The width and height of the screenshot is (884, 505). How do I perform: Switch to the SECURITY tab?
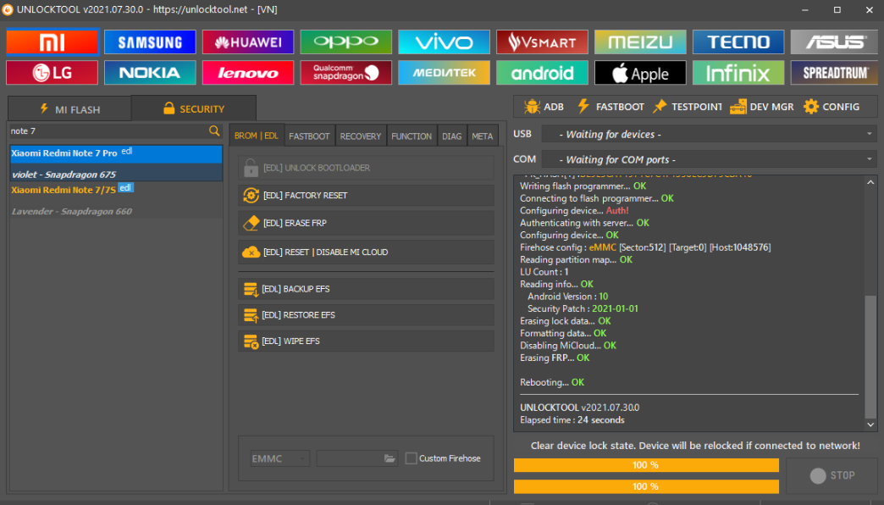[x=194, y=109]
